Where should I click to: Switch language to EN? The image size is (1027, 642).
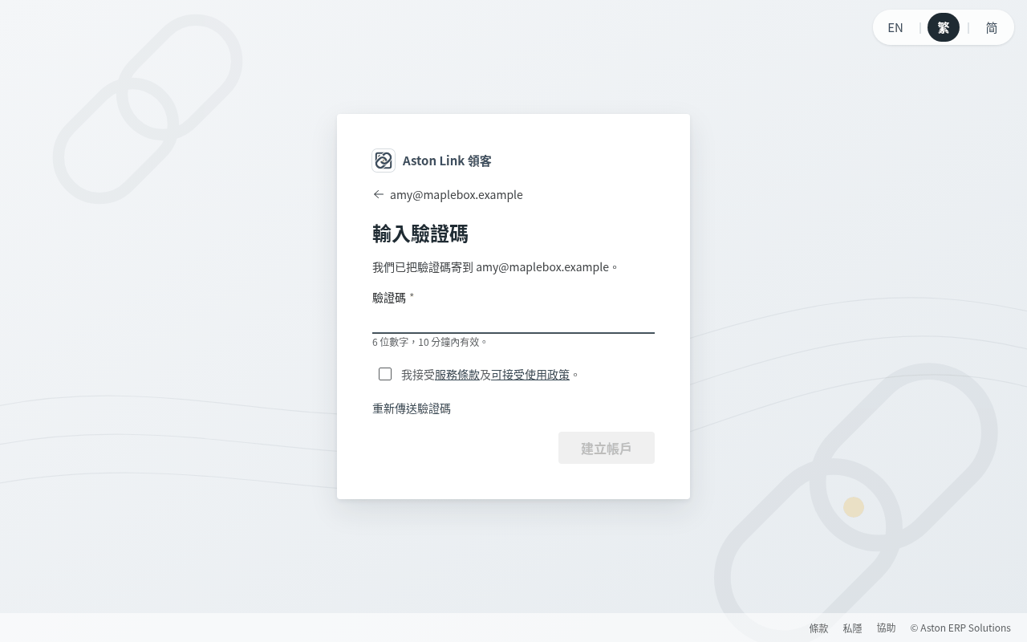coord(895,27)
